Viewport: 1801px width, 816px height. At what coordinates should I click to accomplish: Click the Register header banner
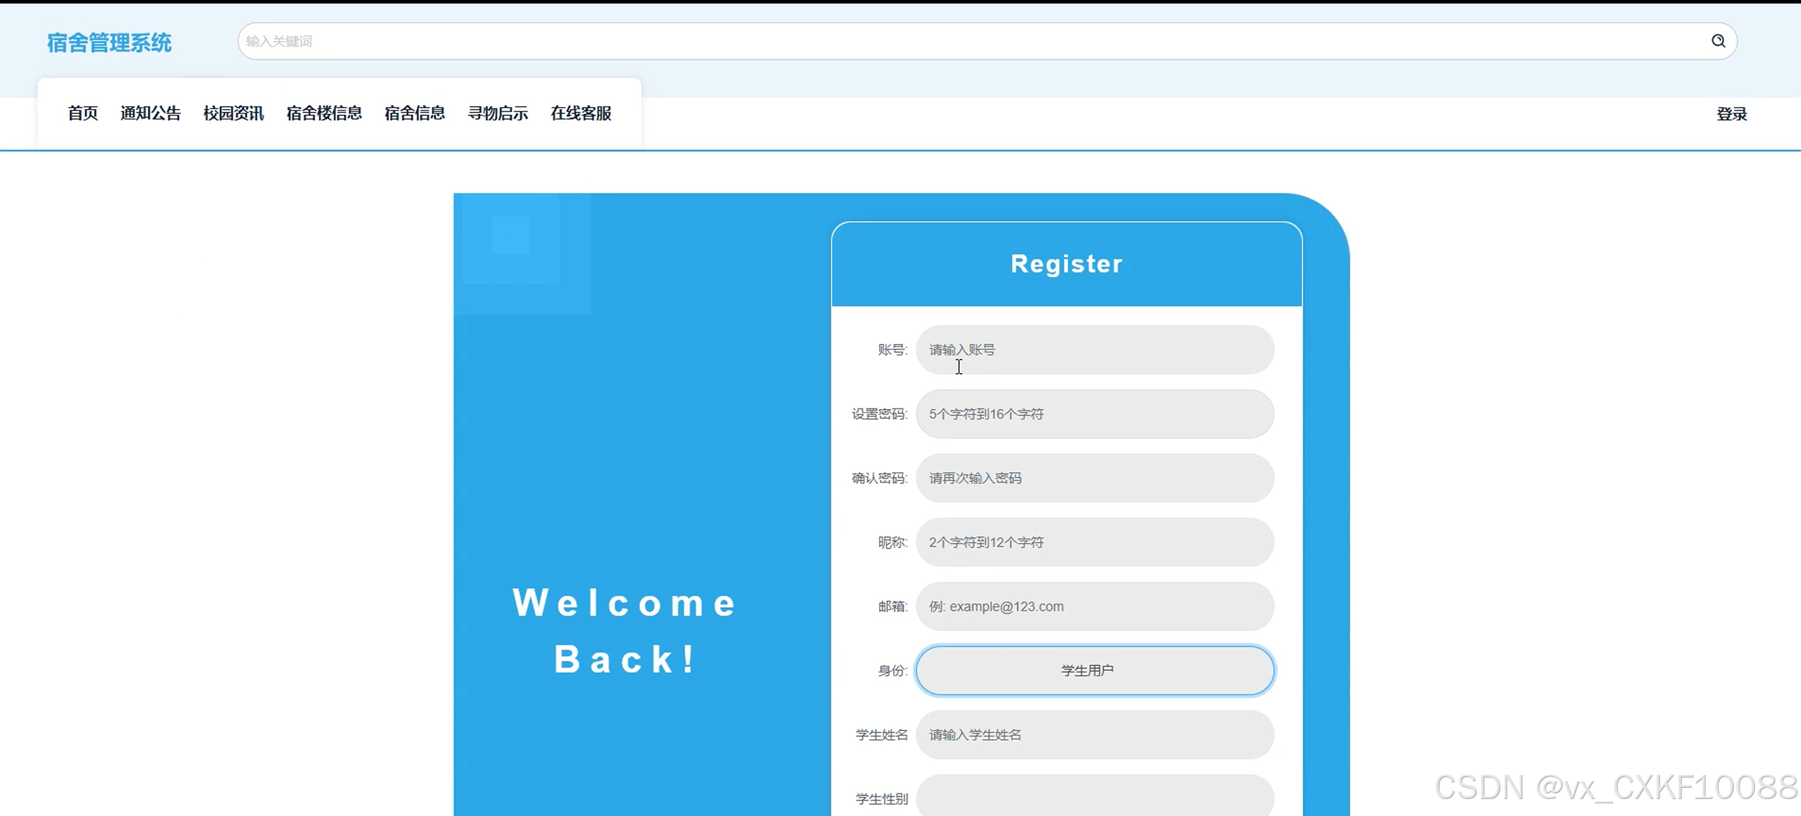[x=1066, y=264]
